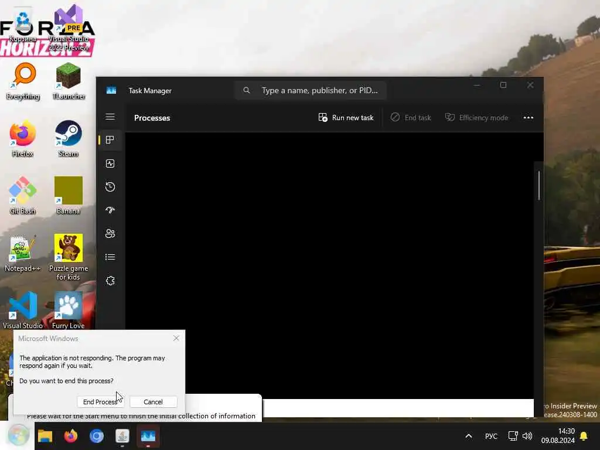
Task: Open the Java app on taskbar
Action: pyautogui.click(x=122, y=436)
